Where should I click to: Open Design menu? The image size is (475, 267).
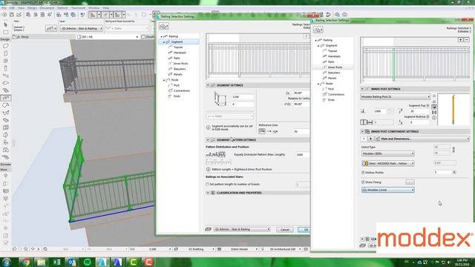pos(32,8)
